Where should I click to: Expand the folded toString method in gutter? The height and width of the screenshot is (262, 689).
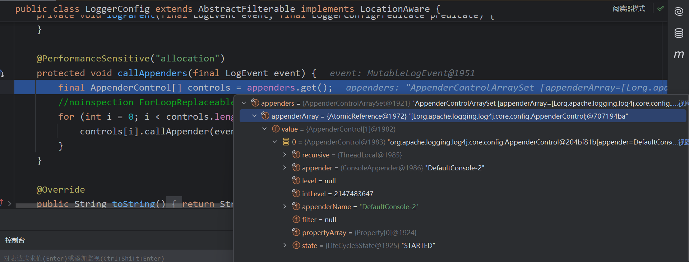coord(10,204)
